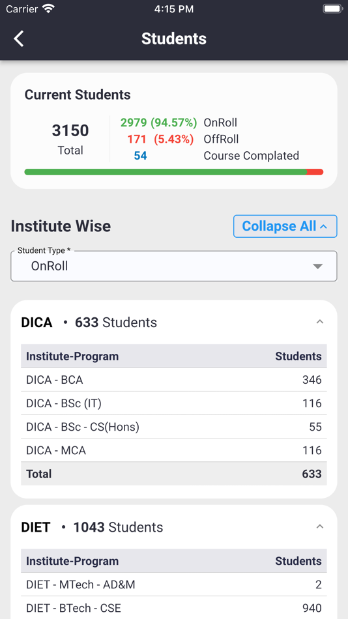
Task: Select the OnRoll Student Type field
Action: tap(174, 266)
